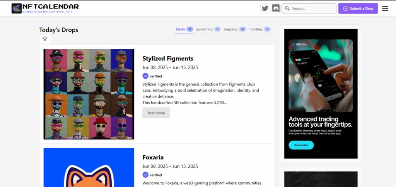Viewport: 396px width, 187px height.
Task: Click the plus icon in Submit a Drop
Action: coord(346,8)
